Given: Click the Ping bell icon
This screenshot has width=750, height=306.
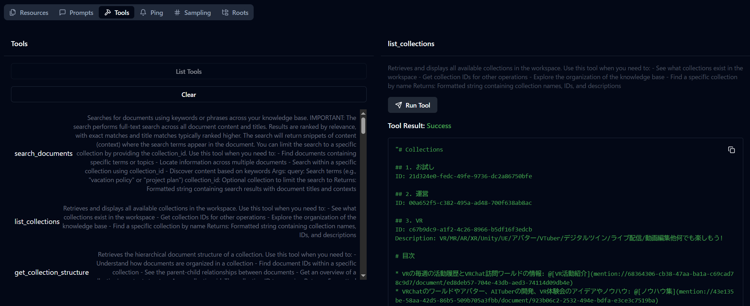Looking at the screenshot, I should tap(143, 12).
